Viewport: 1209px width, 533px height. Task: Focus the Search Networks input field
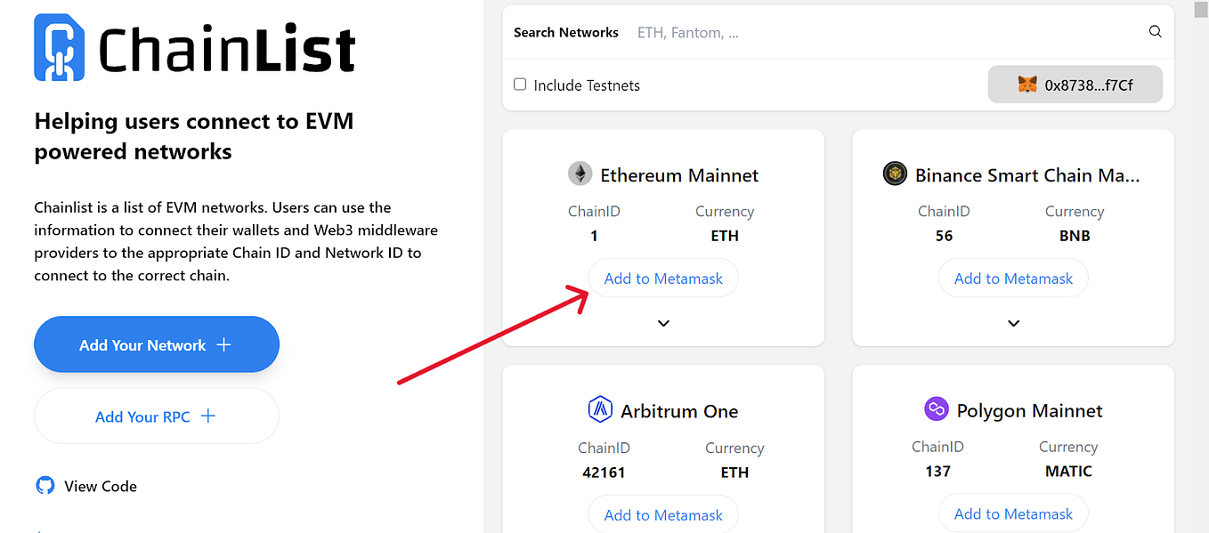[x=887, y=32]
